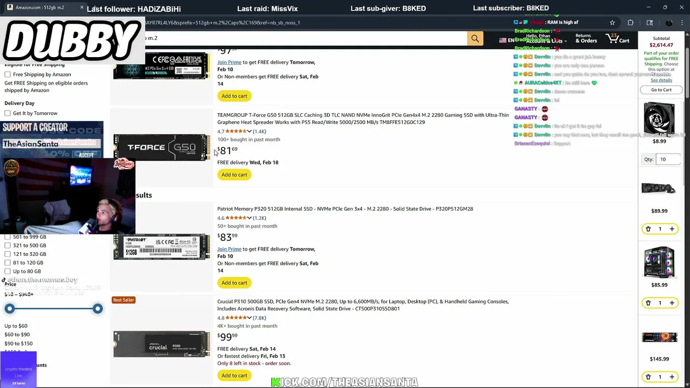Click star rating of Crucial P310
Image resolution: width=690 pixels, height=388 pixels.
click(x=236, y=318)
